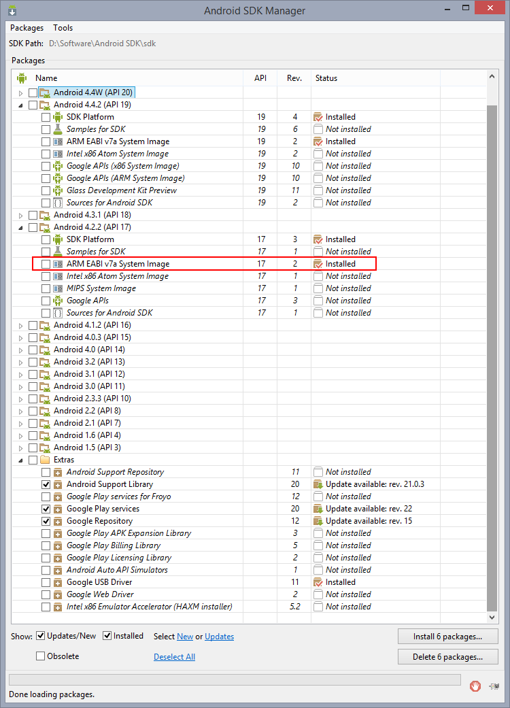Click the Name column header
Viewport: 510px width, 708px height.
pos(127,78)
